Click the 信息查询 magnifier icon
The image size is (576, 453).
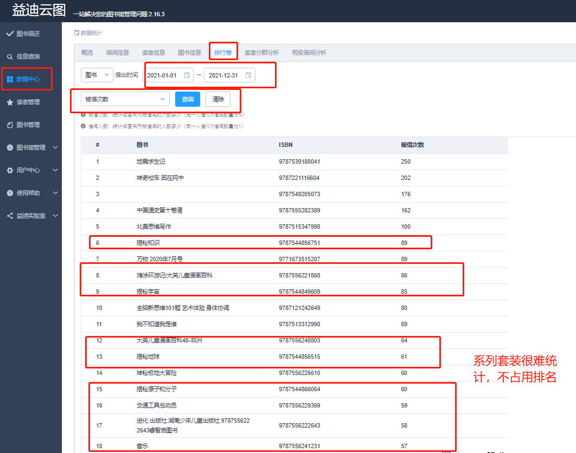coord(9,56)
